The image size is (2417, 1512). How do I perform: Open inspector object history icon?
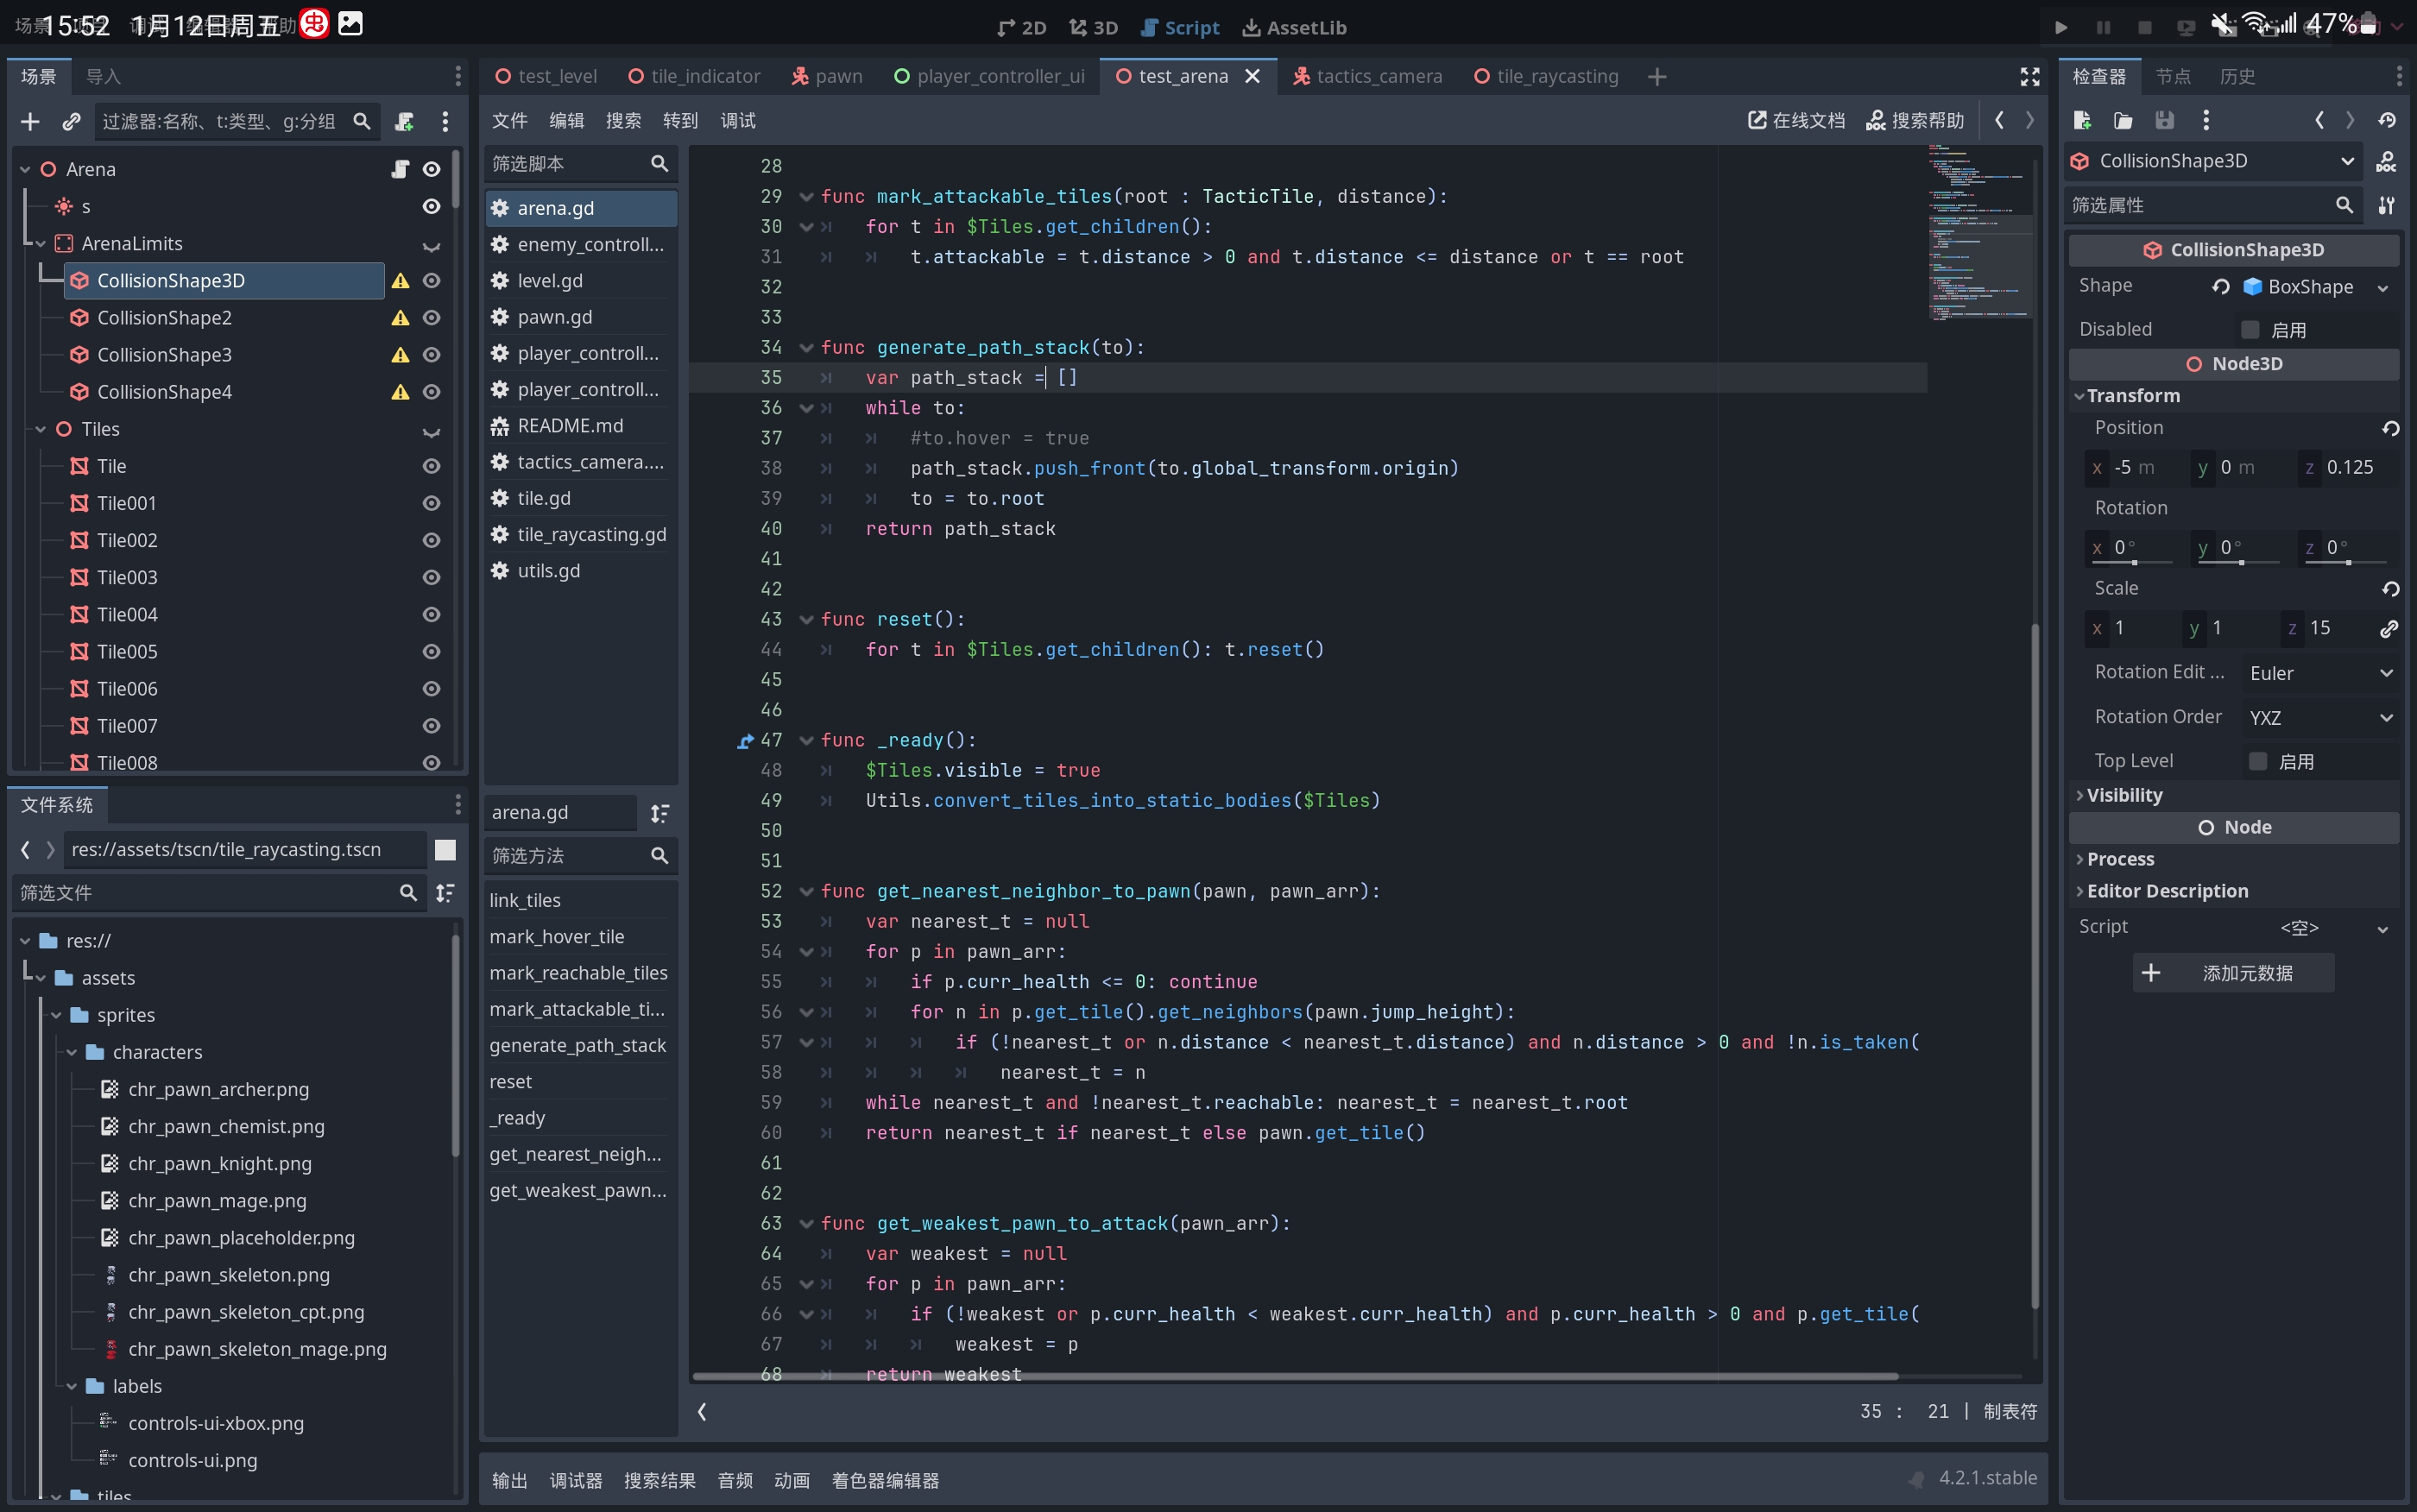point(2387,120)
